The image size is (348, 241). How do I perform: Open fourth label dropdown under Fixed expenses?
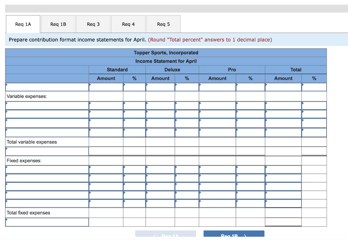point(47,195)
